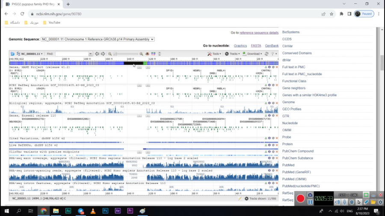Open the ClinVar related link
Screen dimensions: 385x216
pyautogui.click(x=287, y=46)
